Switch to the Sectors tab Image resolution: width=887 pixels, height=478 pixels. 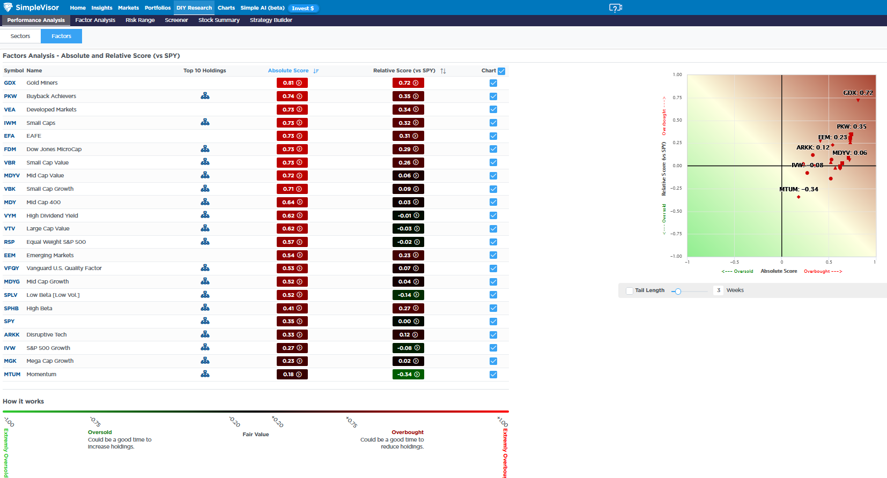[x=20, y=36]
